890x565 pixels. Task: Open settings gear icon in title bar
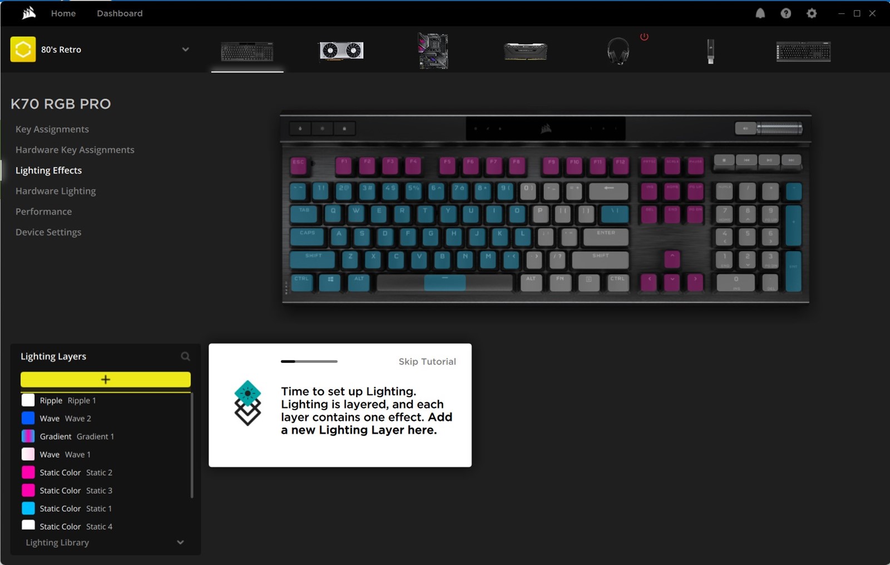tap(812, 13)
